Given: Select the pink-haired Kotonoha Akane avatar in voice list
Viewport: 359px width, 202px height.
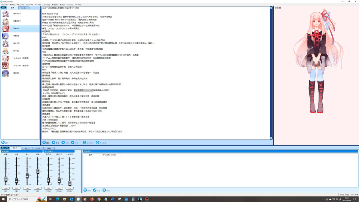Looking at the screenshot, I should point(6,29).
